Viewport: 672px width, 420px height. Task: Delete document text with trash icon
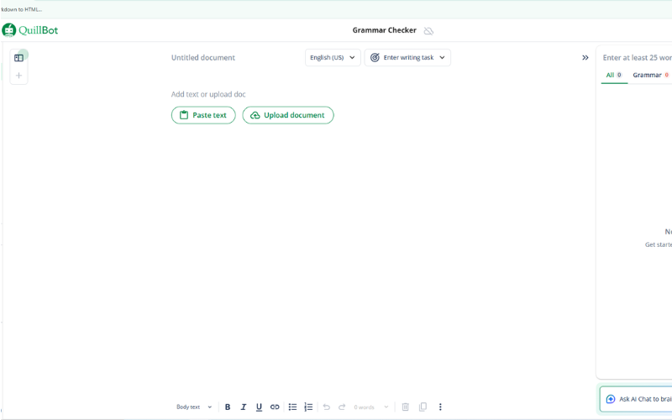pyautogui.click(x=406, y=407)
